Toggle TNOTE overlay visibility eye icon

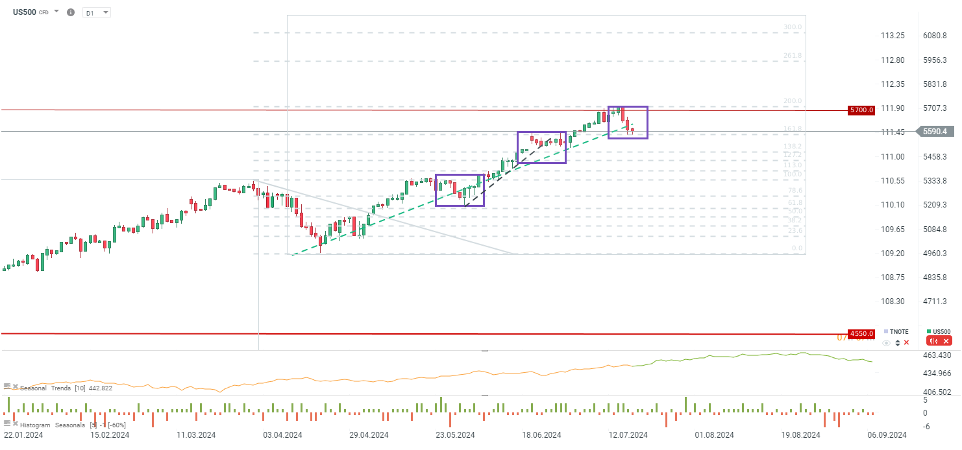[x=886, y=343]
